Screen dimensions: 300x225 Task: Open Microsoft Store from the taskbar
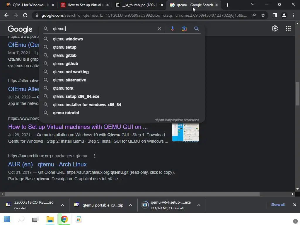tap(79, 219)
